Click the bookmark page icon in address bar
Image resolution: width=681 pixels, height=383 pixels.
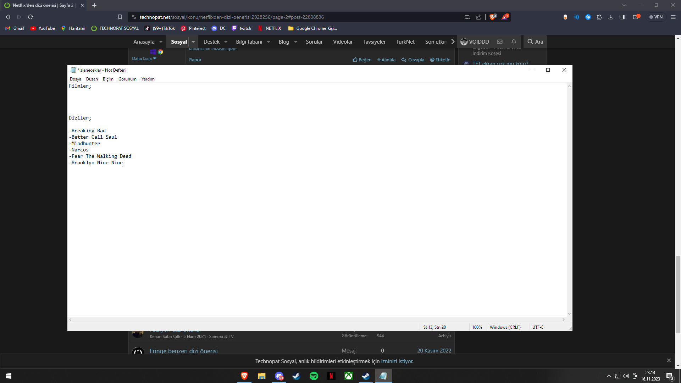coord(120,17)
